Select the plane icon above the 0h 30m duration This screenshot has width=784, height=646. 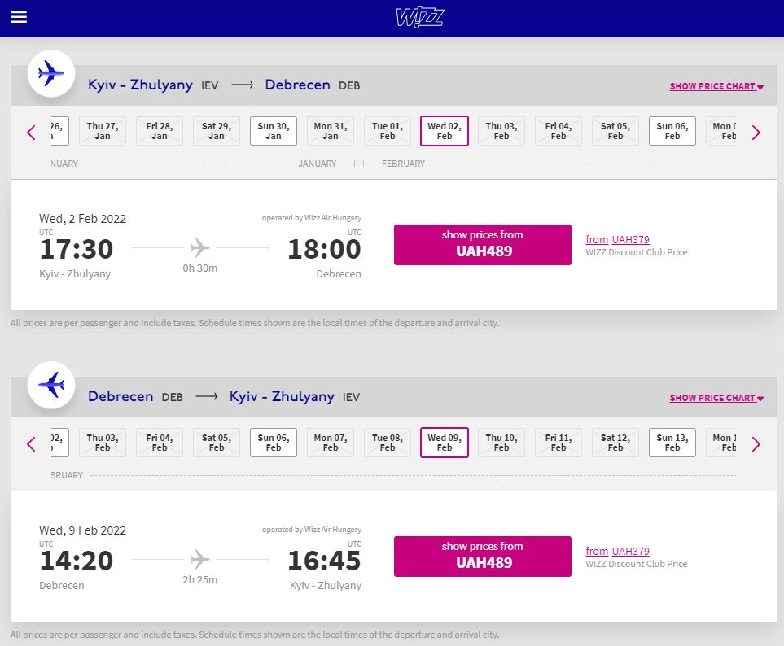click(199, 247)
